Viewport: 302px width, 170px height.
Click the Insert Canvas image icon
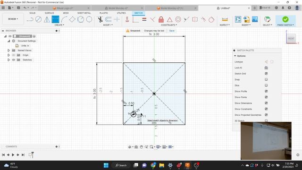click(x=255, y=19)
